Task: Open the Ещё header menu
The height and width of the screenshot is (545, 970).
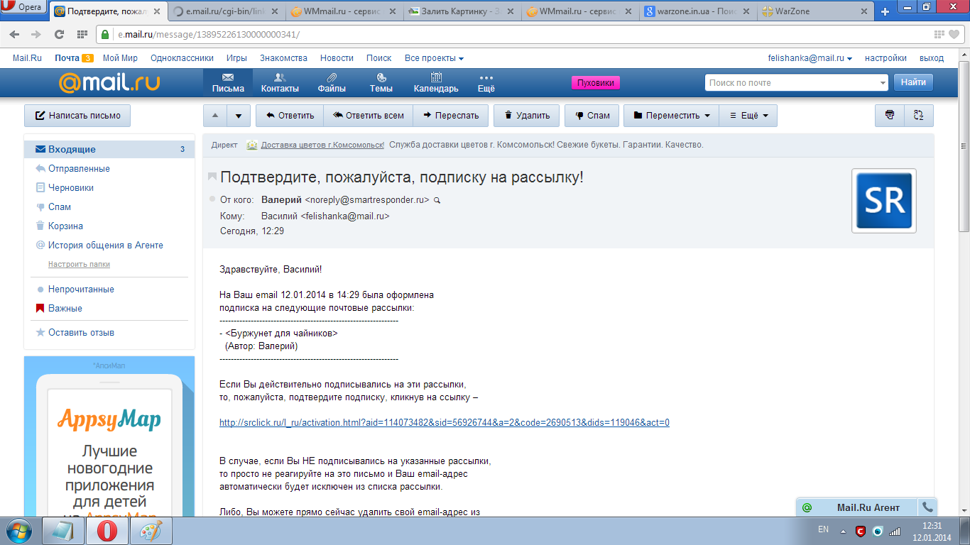Action: 486,83
